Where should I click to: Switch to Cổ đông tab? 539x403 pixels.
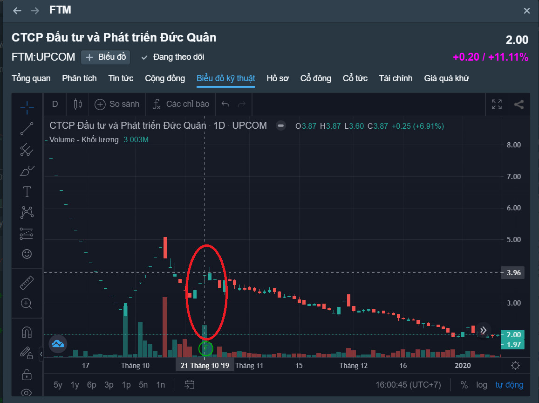(x=315, y=78)
